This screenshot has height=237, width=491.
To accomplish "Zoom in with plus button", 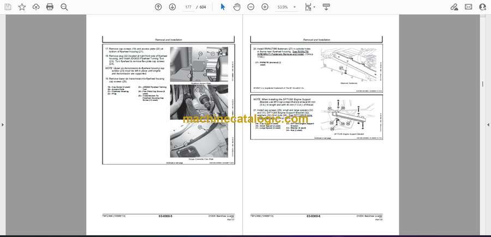I will click(x=265, y=7).
